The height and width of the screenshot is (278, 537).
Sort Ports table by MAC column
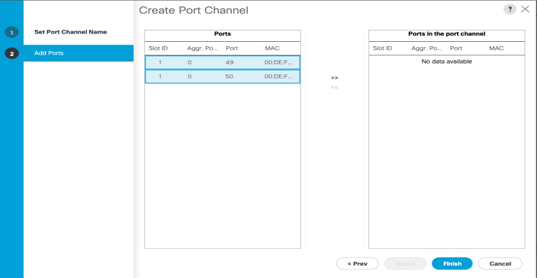point(272,48)
